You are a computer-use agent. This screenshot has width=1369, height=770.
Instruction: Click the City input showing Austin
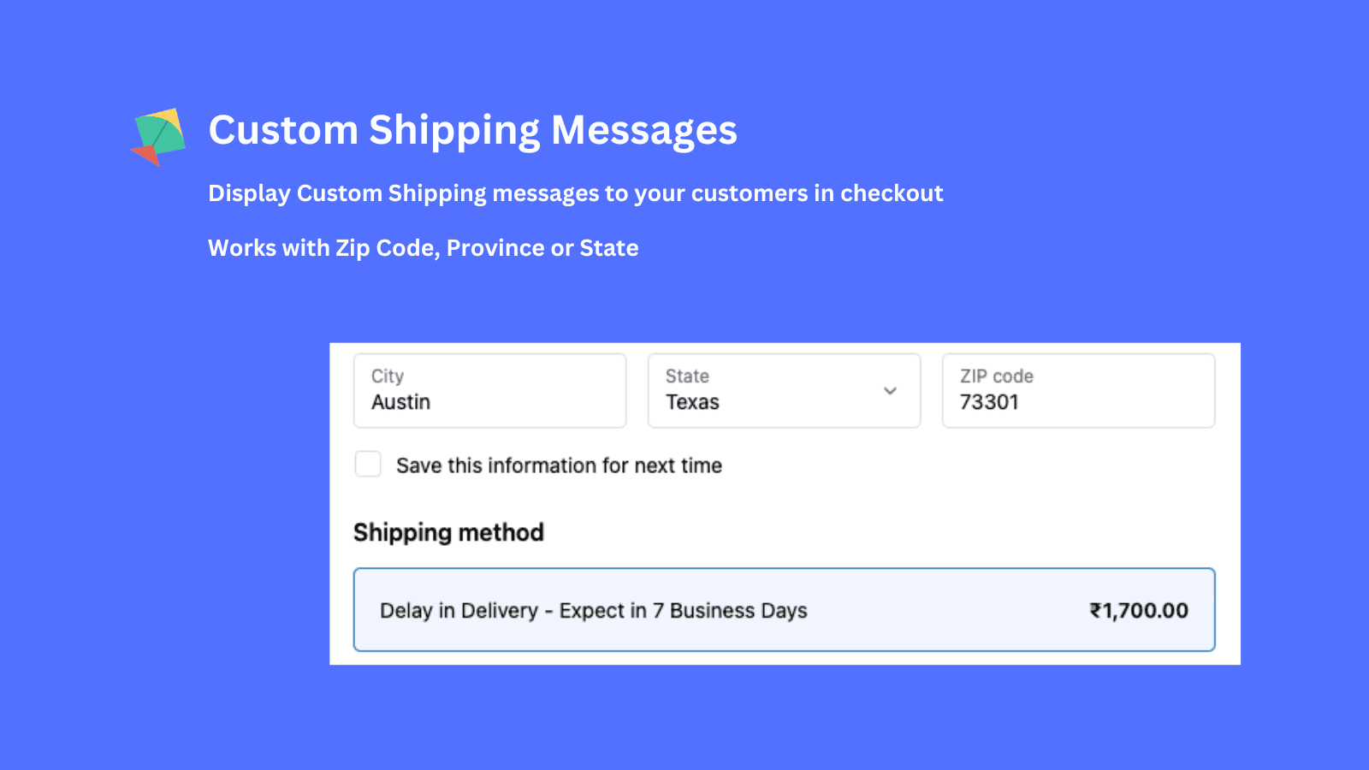pyautogui.click(x=489, y=402)
